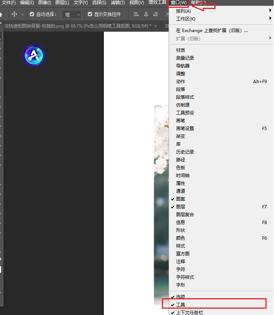Image resolution: width=274 pixels, height=315 pixels.
Task: Click the align left edges icon
Action: [136, 15]
